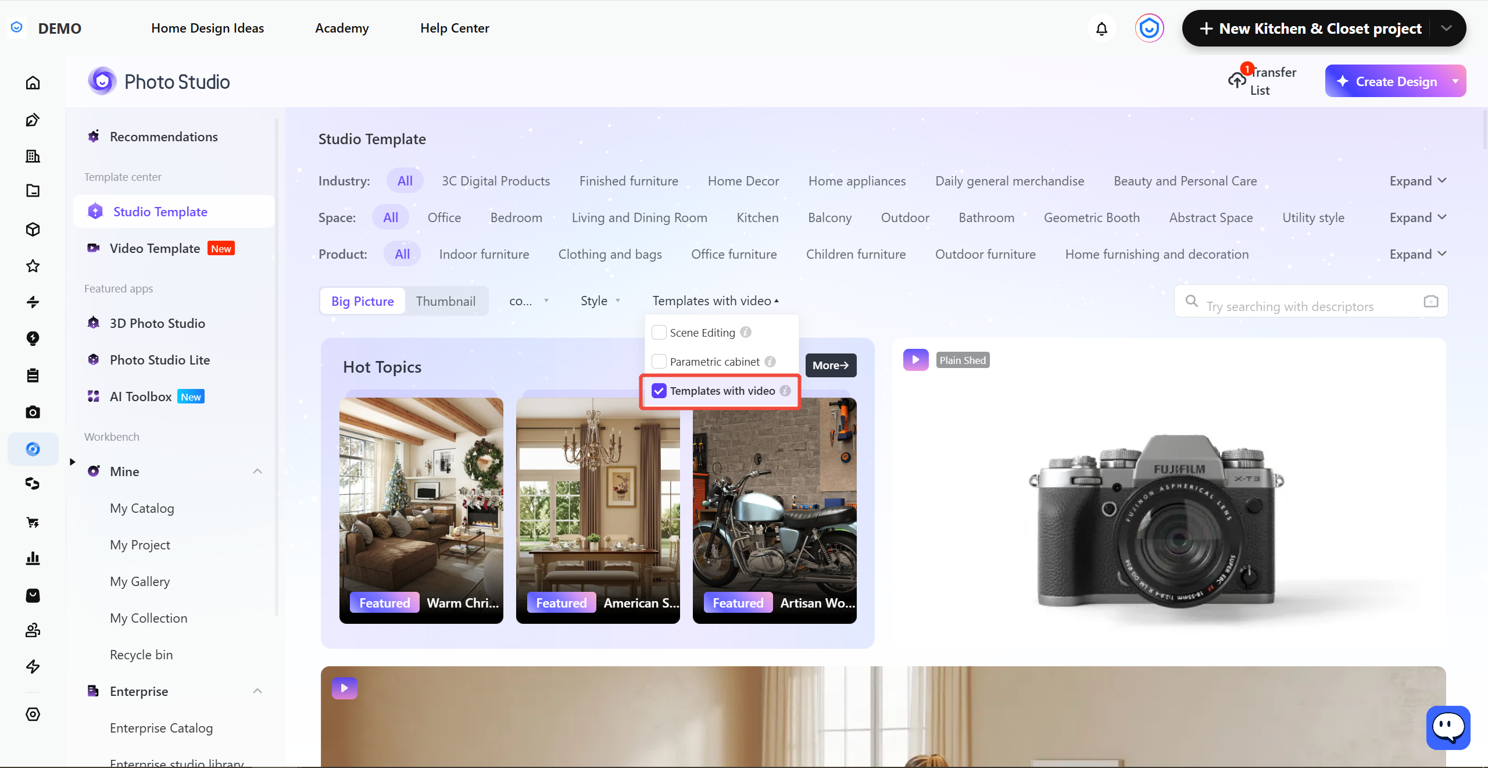Viewport: 1488px width, 768px height.
Task: Open the co... dropdown filter
Action: 529,301
